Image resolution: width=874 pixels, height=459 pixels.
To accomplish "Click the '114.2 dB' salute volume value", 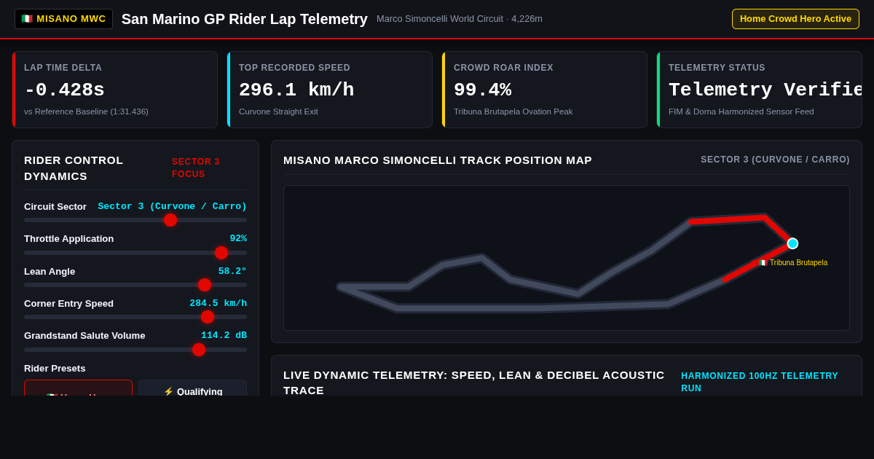I will click(x=224, y=335).
